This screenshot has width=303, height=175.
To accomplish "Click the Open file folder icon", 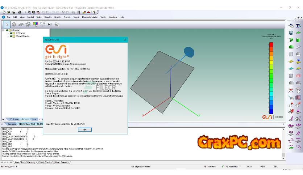I will click(8, 12).
